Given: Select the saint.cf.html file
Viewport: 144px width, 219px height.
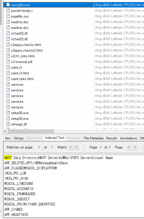Looking at the screenshot, I should coord(20,73).
